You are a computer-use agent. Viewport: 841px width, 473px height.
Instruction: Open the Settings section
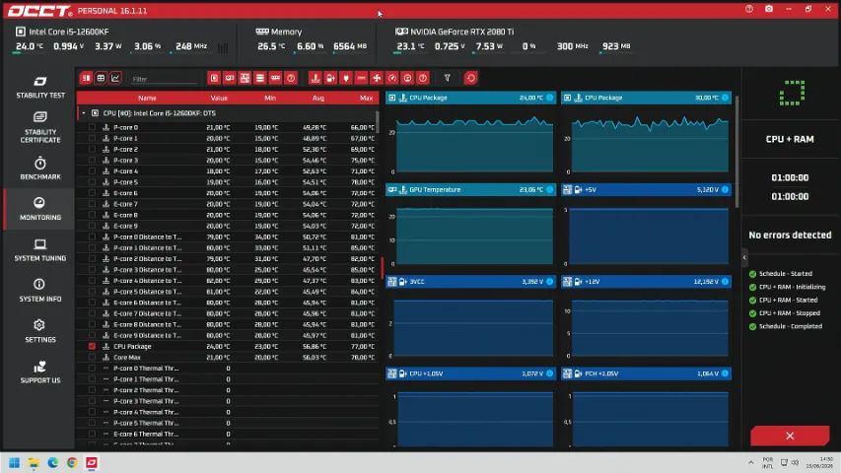[x=40, y=331]
